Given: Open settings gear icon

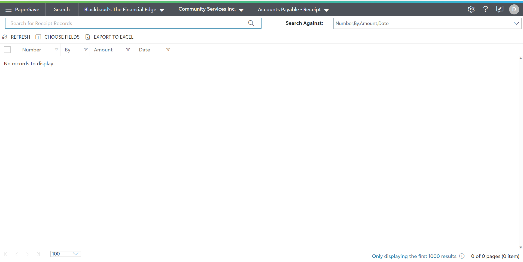Looking at the screenshot, I should [471, 9].
